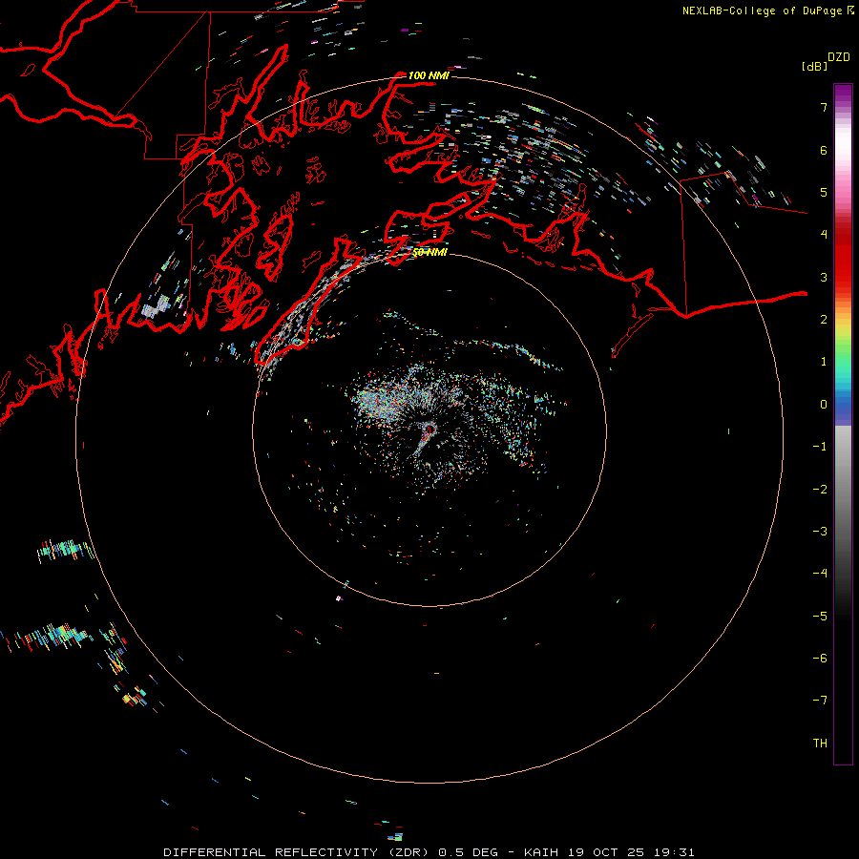Click the TH threshold label on scale

(x=820, y=744)
